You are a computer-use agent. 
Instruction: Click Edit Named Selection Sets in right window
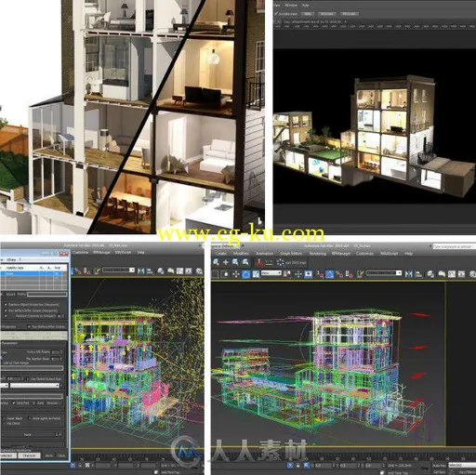[360, 274]
